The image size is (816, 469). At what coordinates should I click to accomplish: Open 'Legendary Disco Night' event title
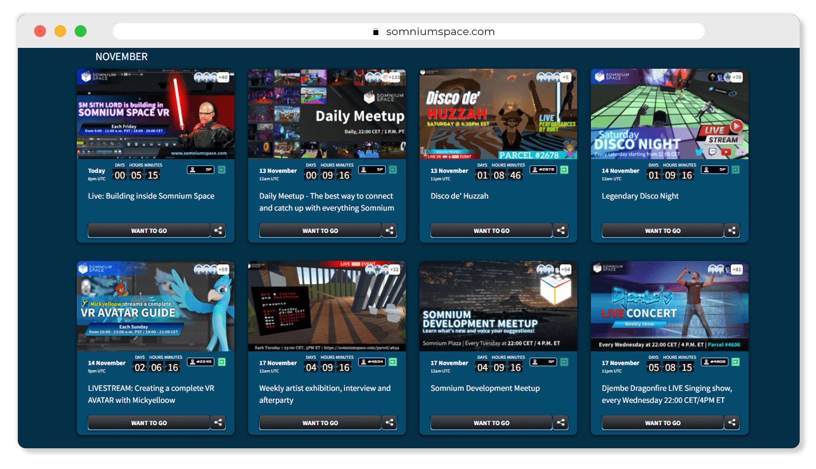point(640,196)
